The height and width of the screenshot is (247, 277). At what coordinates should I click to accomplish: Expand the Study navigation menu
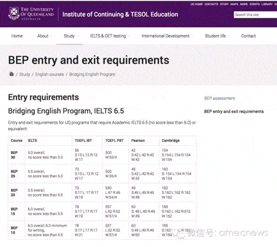[x=69, y=36]
